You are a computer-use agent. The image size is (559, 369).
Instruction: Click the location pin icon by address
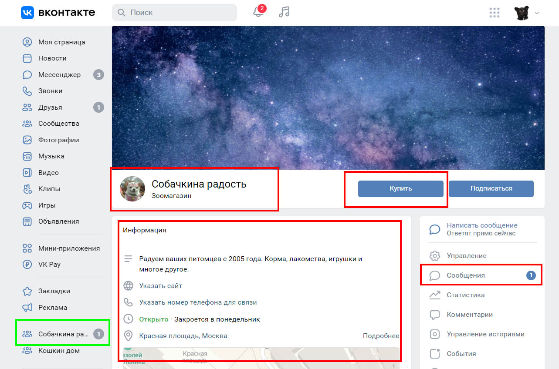pyautogui.click(x=128, y=336)
